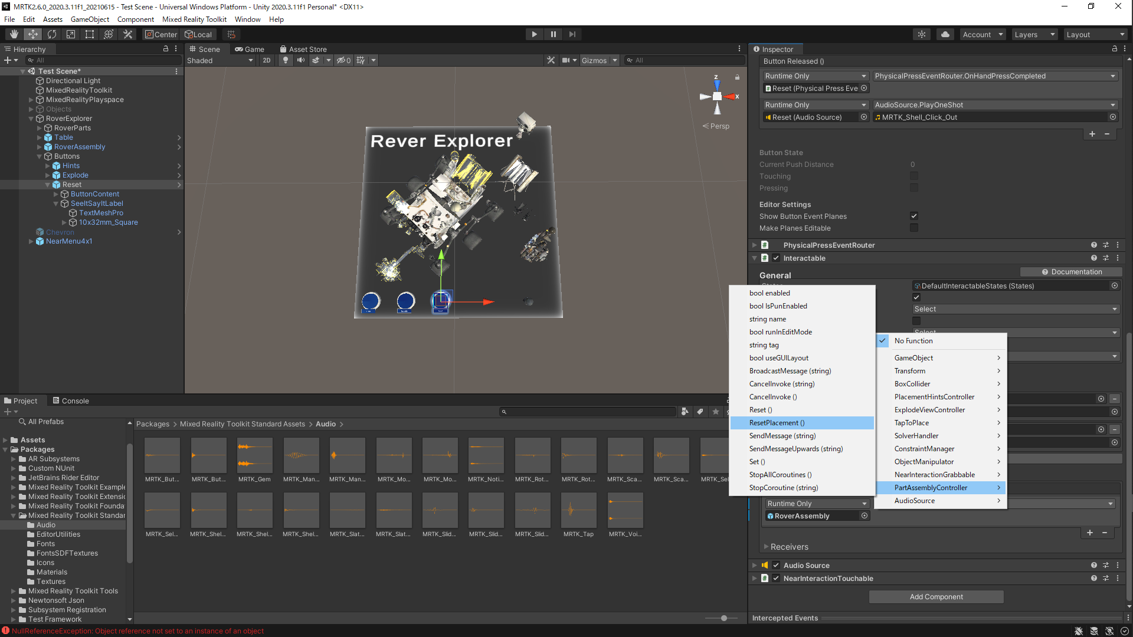Screen dimensions: 1133x637
Task: Adjust the project thumbnail size slider
Action: coord(724,618)
